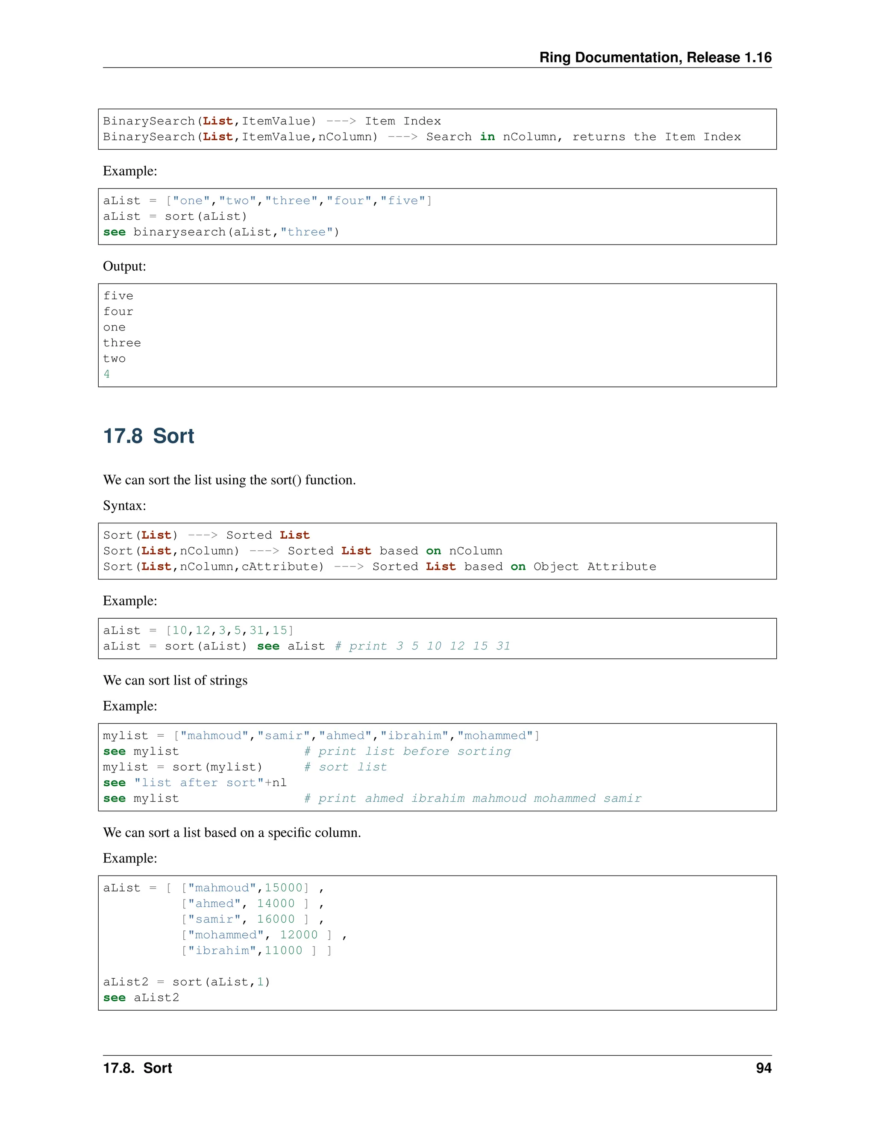Click the word three in output
Screen dimensions: 875x1133
pos(122,343)
